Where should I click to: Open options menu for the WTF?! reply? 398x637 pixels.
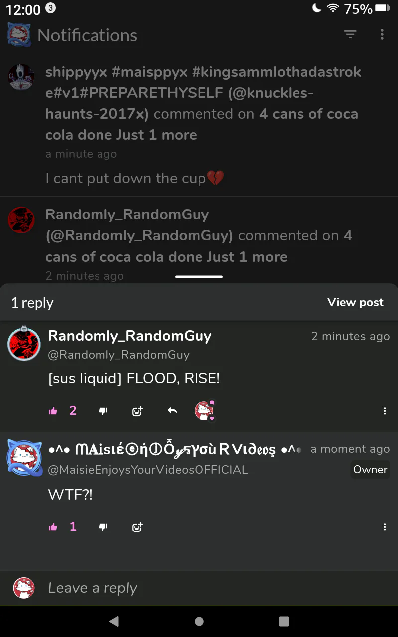pyautogui.click(x=385, y=527)
